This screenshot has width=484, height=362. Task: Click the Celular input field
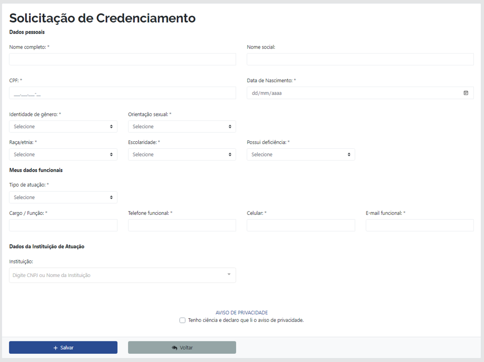300,225
